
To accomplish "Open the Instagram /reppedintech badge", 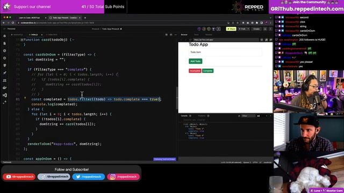I will [x=123, y=176].
